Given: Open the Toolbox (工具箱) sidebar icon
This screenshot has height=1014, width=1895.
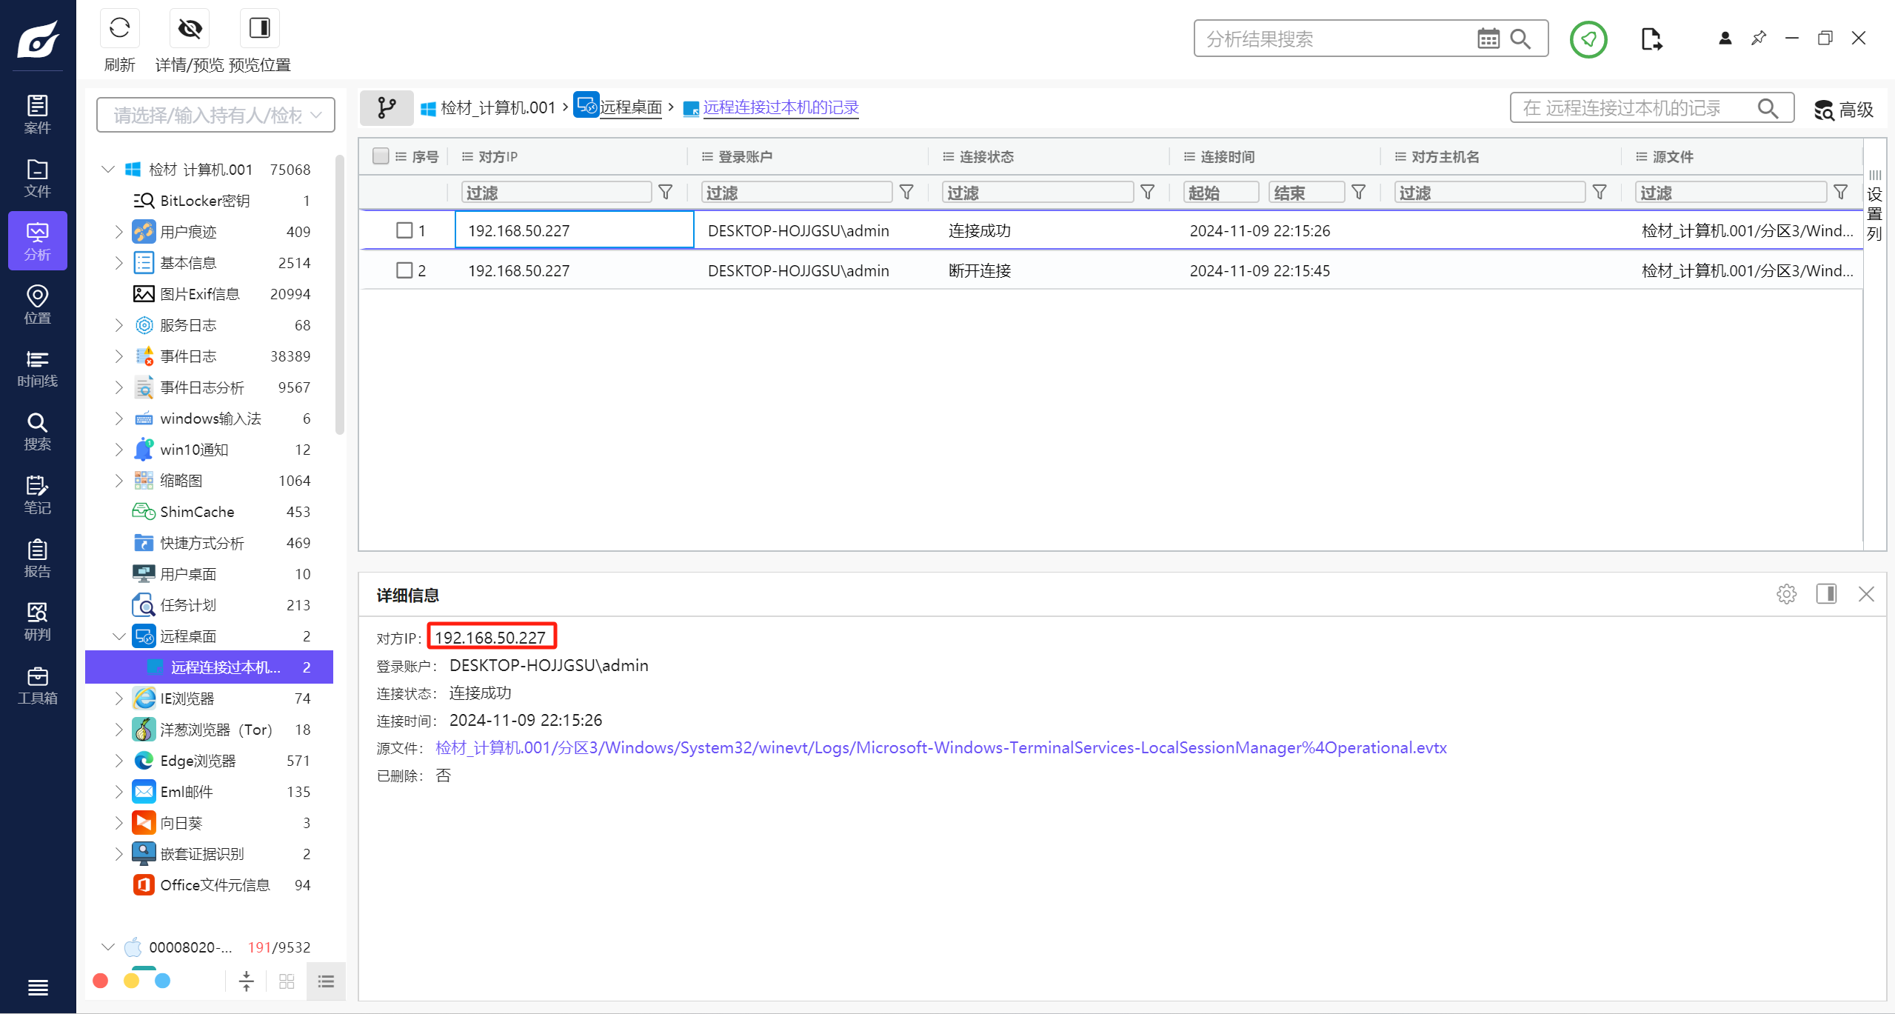Looking at the screenshot, I should (37, 685).
